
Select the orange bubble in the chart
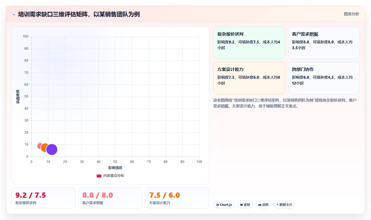[x=45, y=147]
